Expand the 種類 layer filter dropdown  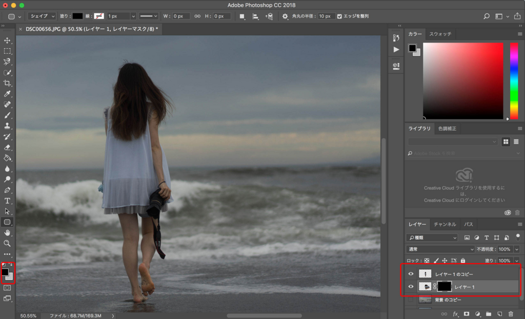point(432,238)
